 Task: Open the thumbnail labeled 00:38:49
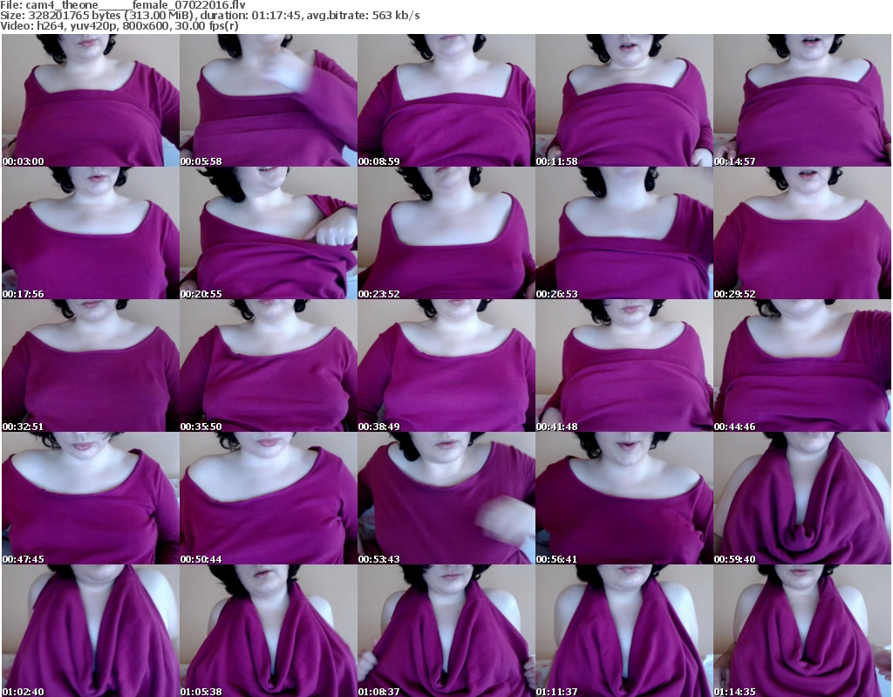click(446, 366)
